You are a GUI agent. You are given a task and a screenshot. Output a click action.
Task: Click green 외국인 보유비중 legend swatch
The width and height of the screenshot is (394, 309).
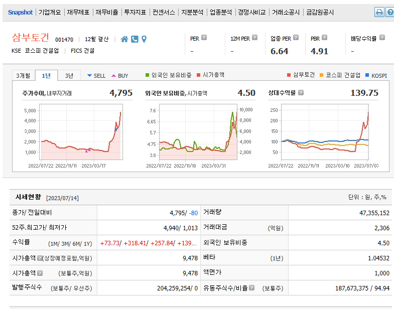(x=148, y=75)
